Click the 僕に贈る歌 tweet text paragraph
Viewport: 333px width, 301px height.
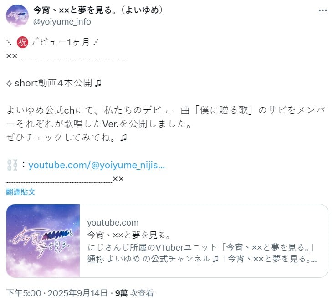166,124
